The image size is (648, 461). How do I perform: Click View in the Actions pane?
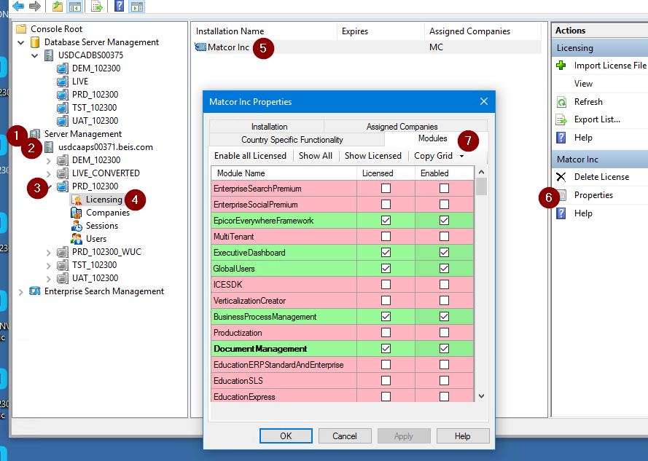[x=583, y=84]
